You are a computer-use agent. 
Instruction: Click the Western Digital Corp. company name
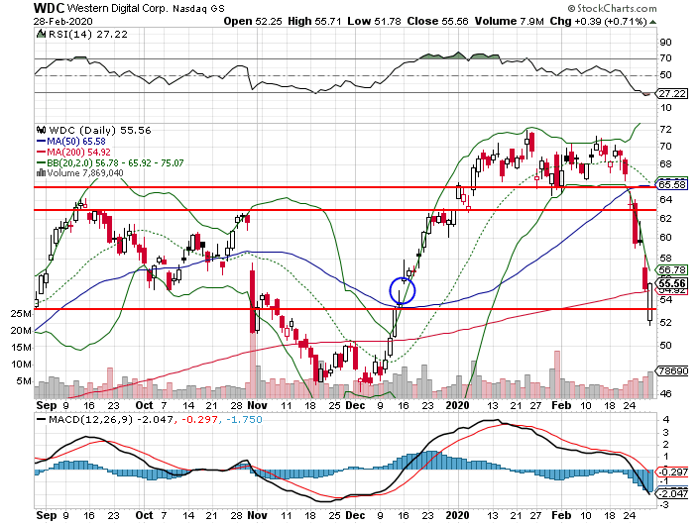[x=118, y=9]
